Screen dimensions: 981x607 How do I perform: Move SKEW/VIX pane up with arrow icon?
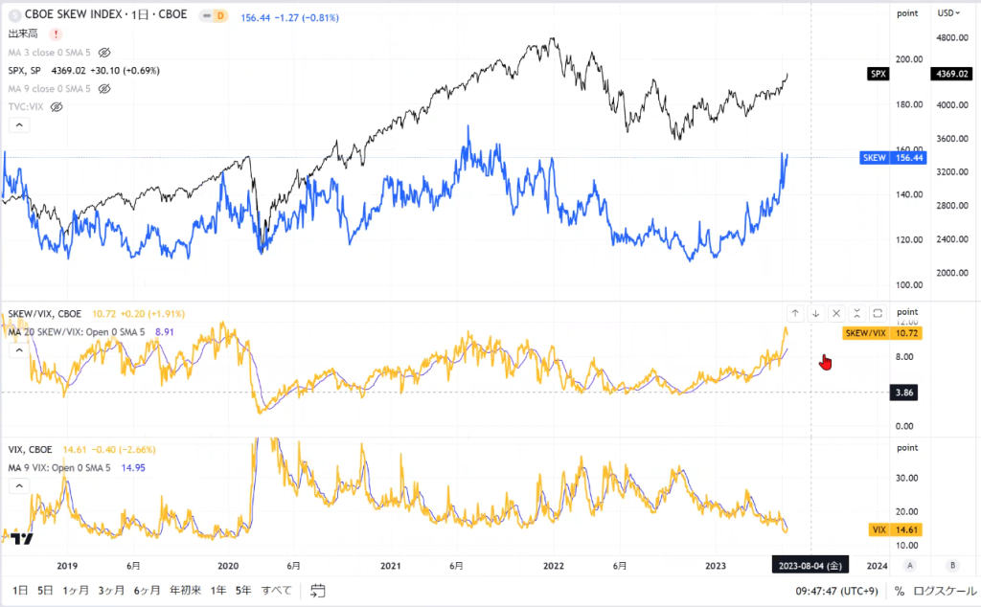pos(794,313)
